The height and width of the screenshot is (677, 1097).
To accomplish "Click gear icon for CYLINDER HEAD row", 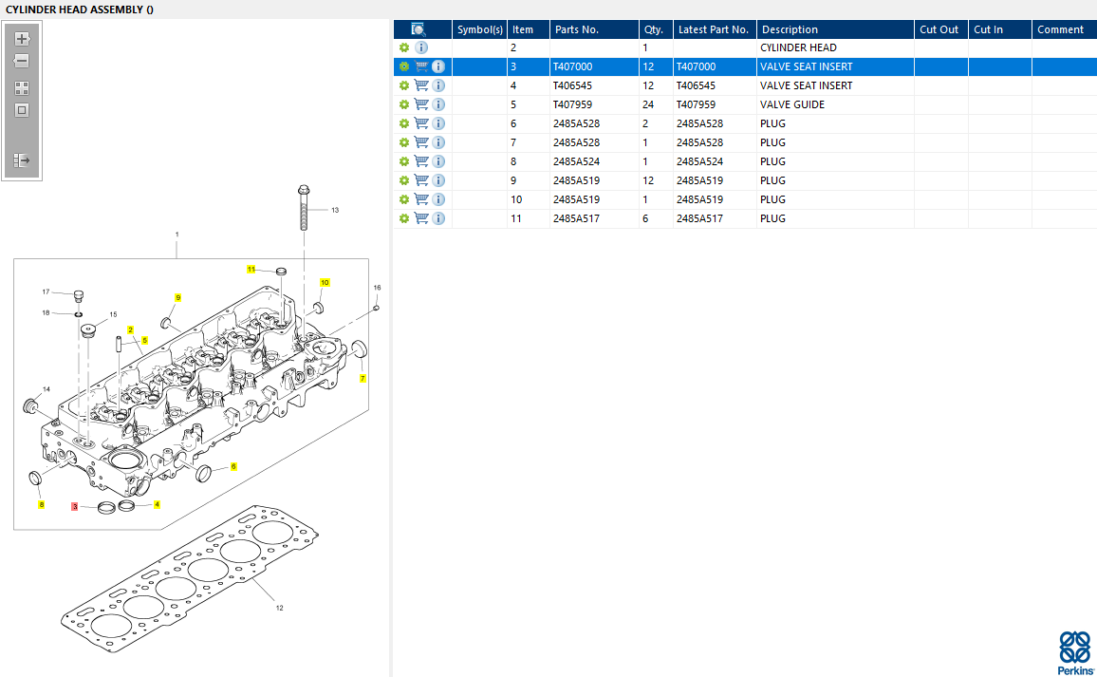I will click(403, 47).
